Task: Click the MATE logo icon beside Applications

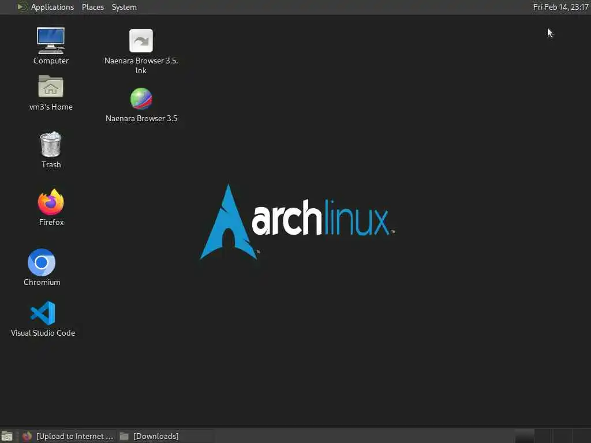Action: click(x=23, y=7)
